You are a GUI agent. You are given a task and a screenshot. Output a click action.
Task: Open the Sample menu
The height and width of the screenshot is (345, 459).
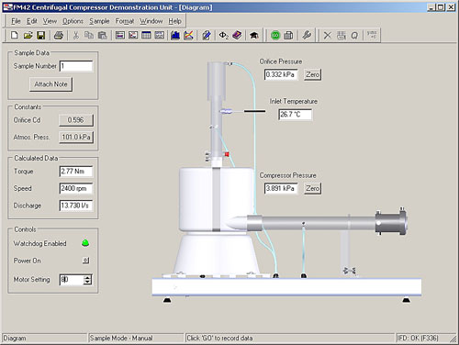99,21
